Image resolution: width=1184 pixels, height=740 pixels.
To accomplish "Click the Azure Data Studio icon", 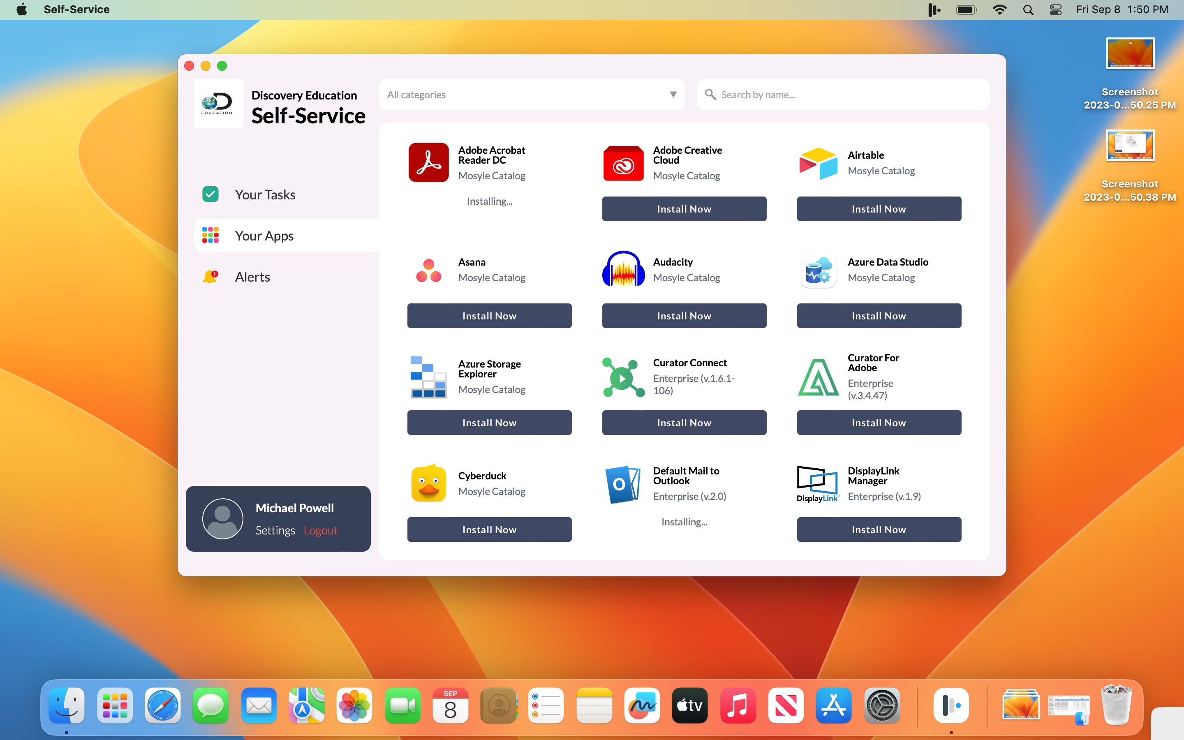I will pos(818,271).
